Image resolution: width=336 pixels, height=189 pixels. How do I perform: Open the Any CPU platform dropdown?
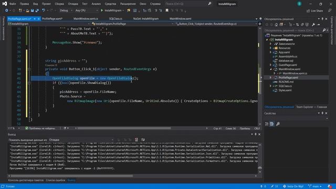click(x=87, y=10)
